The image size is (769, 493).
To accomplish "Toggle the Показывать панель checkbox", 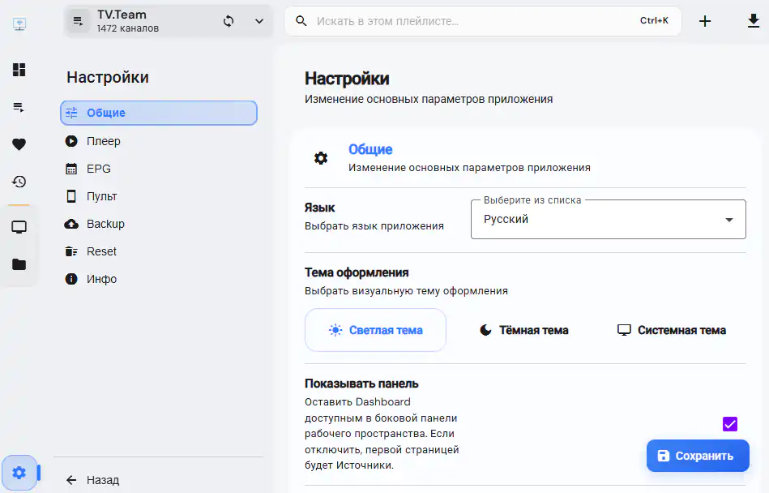I will click(x=730, y=424).
